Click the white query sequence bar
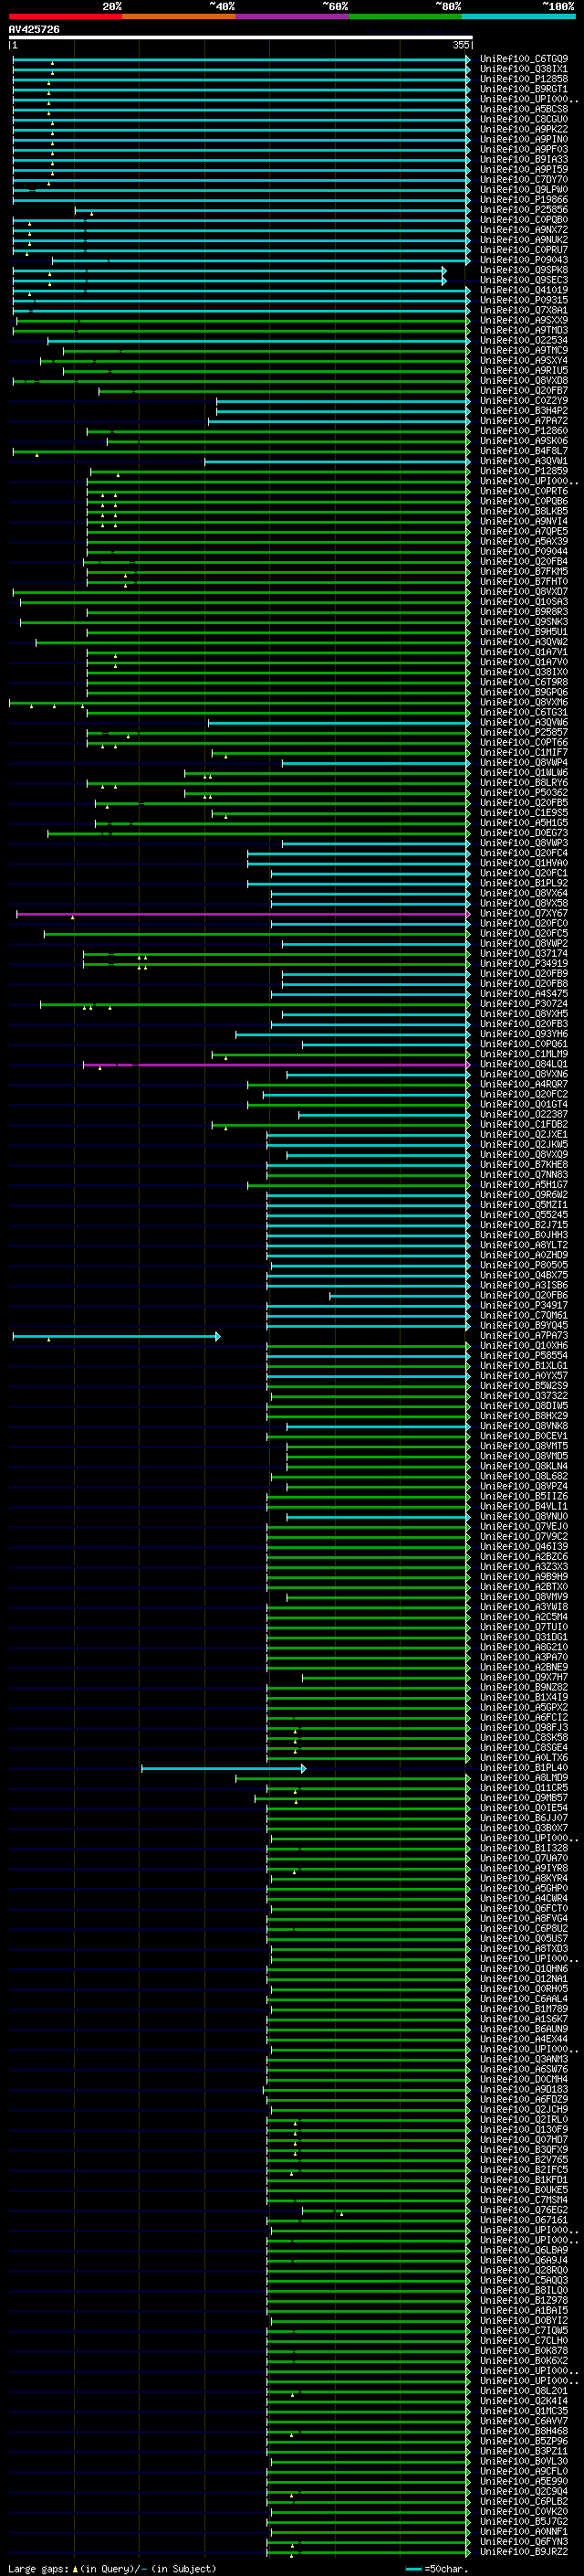The width and height of the screenshot is (584, 2576). (241, 38)
